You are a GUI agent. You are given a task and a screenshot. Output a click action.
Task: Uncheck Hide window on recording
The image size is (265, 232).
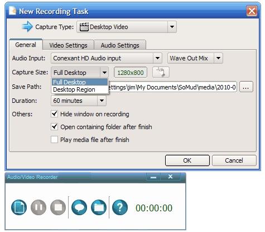[54, 113]
